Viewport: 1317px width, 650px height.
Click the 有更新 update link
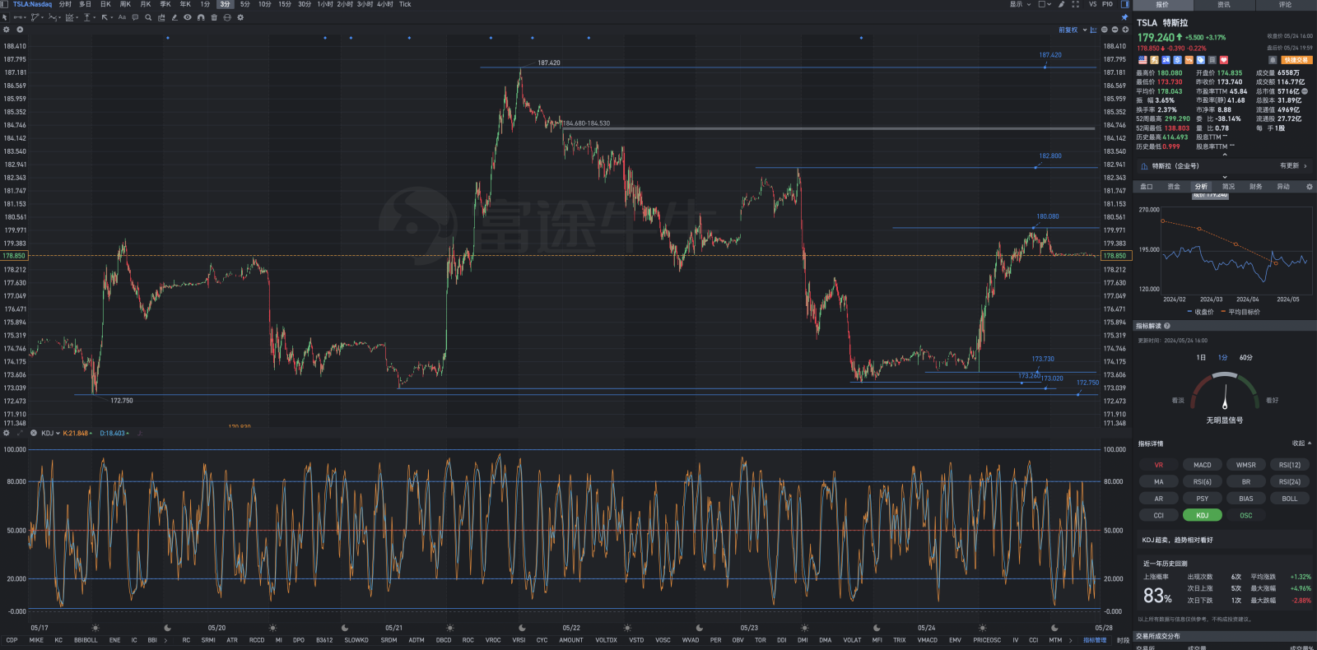pyautogui.click(x=1292, y=166)
